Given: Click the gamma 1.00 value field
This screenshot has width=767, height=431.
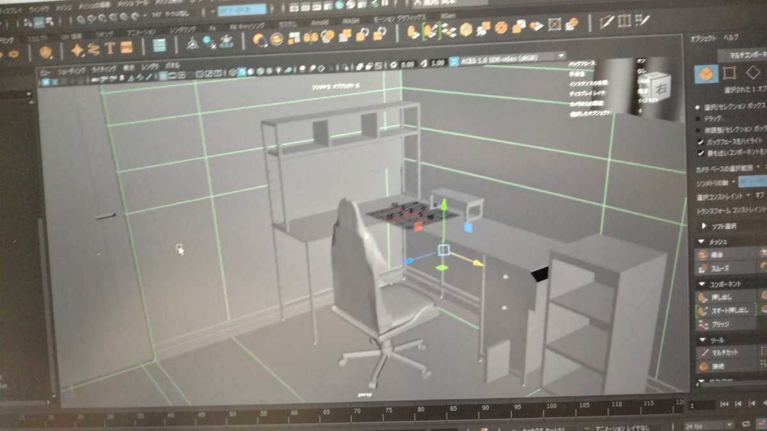Looking at the screenshot, I should [x=437, y=63].
